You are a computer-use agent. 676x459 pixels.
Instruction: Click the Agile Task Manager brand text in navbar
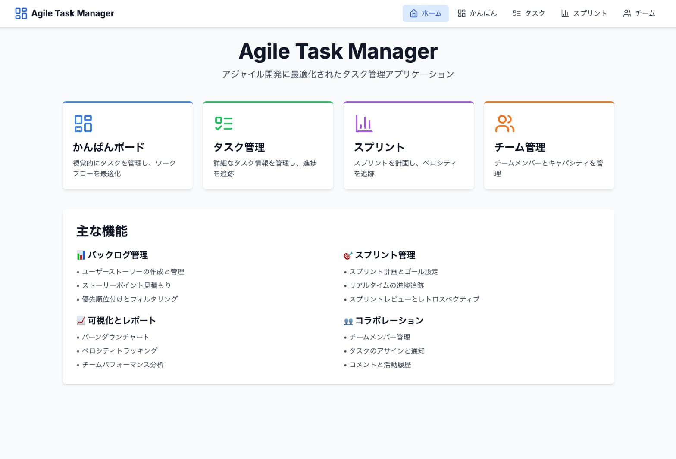tap(73, 13)
